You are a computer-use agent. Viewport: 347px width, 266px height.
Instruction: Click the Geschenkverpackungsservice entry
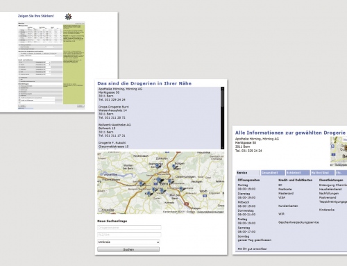pos(298,222)
